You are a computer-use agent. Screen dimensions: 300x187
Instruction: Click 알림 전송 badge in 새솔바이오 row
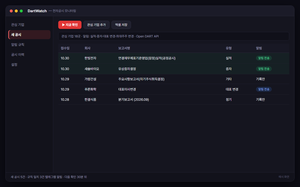click(x=264, y=69)
